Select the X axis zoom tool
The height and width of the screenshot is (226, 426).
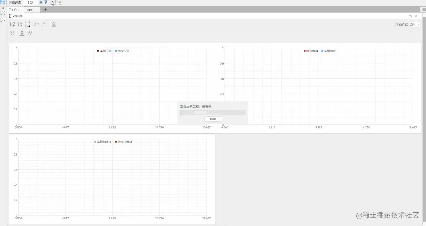point(22,33)
